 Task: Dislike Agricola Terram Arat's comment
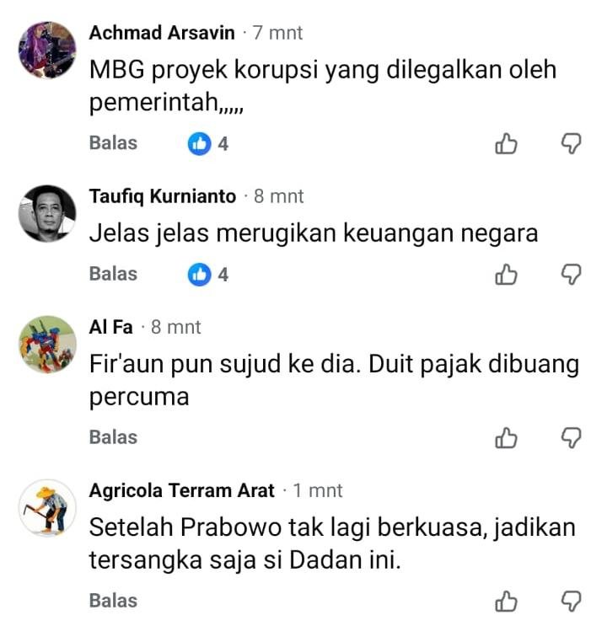(571, 602)
